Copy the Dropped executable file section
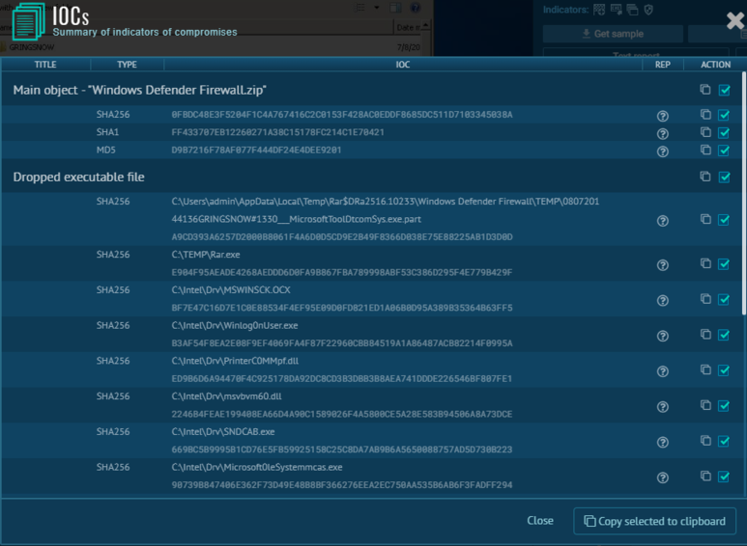Screen dimensions: 747x546 705,177
